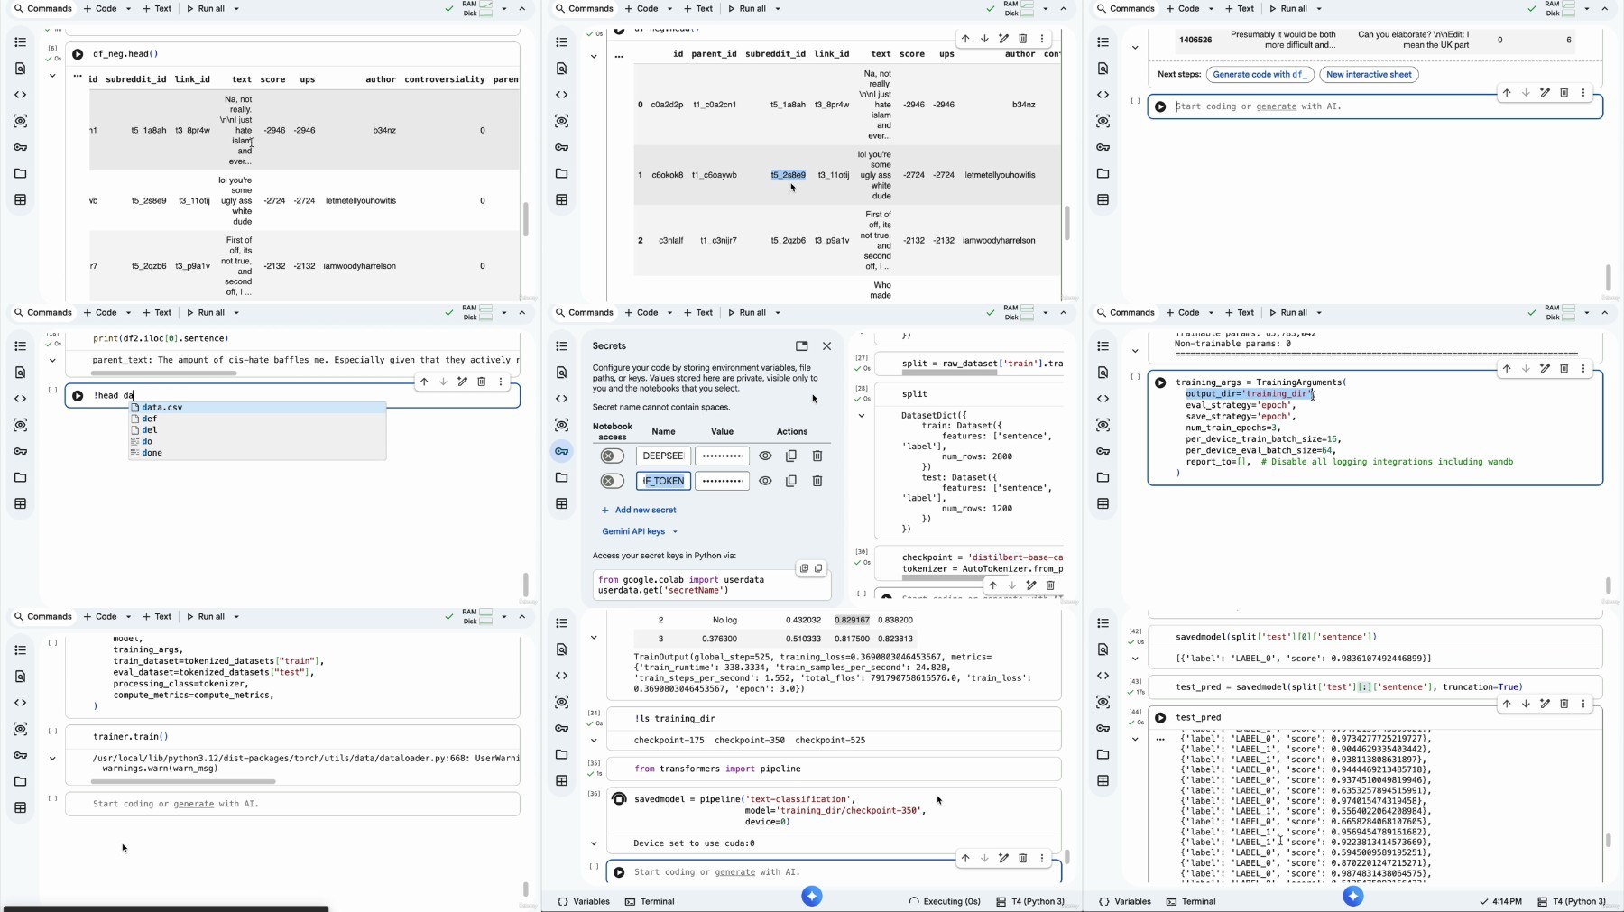This screenshot has width=1624, height=912.
Task: Open code snippets in training_args notebook sidebar
Action: pyautogui.click(x=1103, y=399)
